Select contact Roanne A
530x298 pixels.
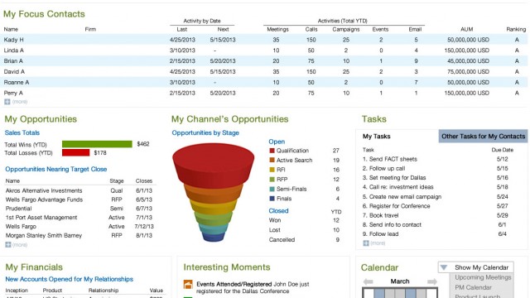click(17, 82)
